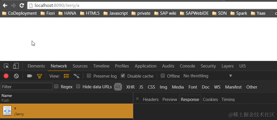Open the SAP wiki bookmark folder
The width and height of the screenshot is (277, 120).
[x=165, y=13]
